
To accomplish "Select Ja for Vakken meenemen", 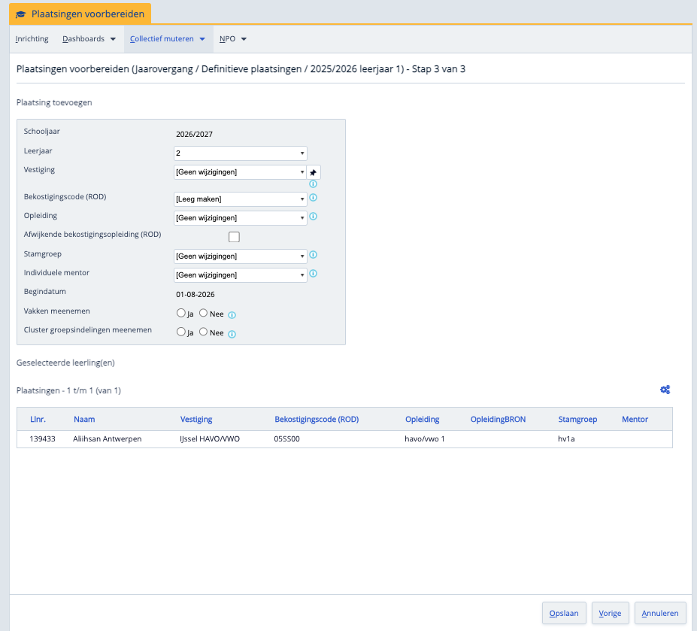I will (x=180, y=313).
